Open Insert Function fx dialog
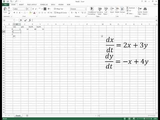 click(30, 20)
